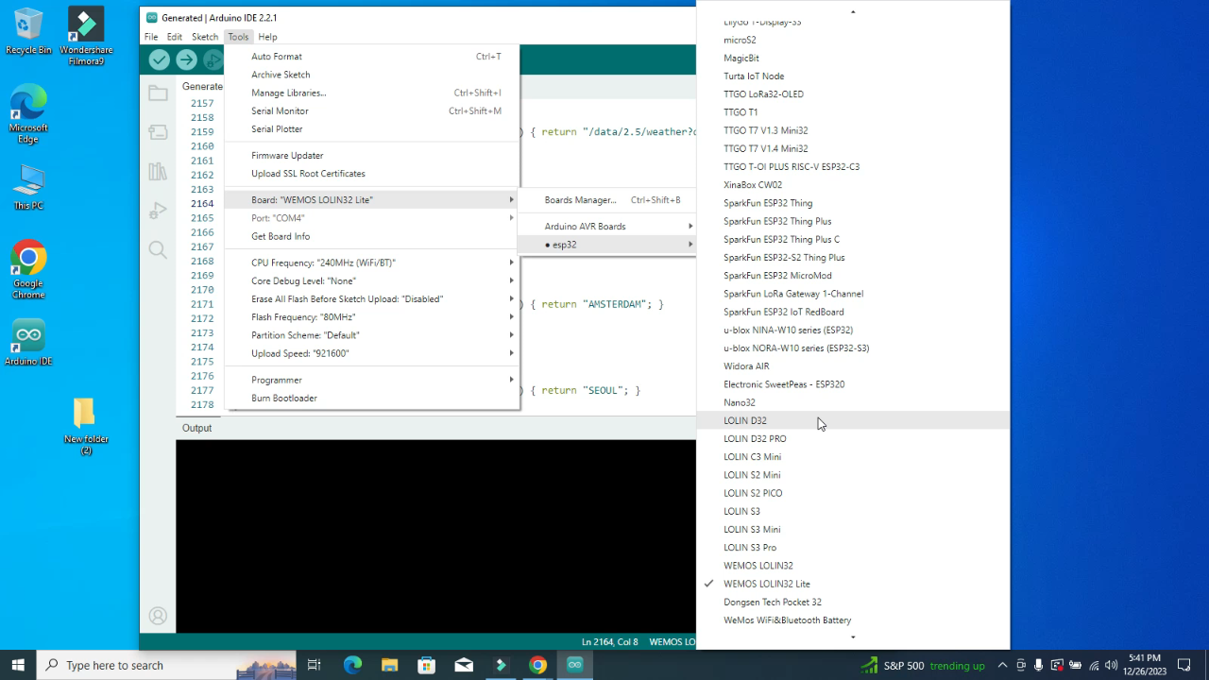Select the New folder (2) desktop icon
1209x680 pixels.
pyautogui.click(x=86, y=426)
